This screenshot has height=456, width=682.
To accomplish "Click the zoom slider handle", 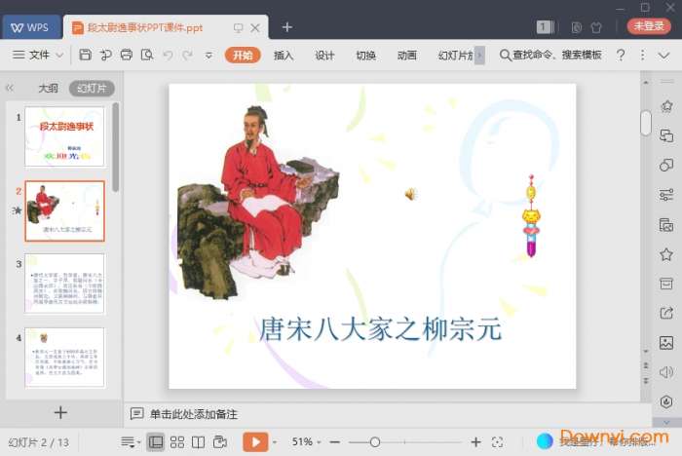I will pyautogui.click(x=375, y=442).
